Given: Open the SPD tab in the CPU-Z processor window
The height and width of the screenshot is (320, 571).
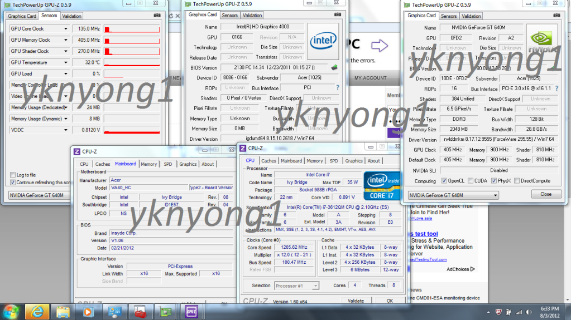Looking at the screenshot, I should pos(334,160).
